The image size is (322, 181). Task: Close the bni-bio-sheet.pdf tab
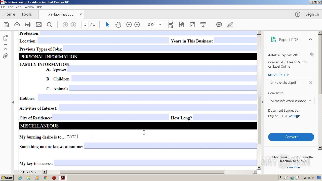(x=80, y=14)
